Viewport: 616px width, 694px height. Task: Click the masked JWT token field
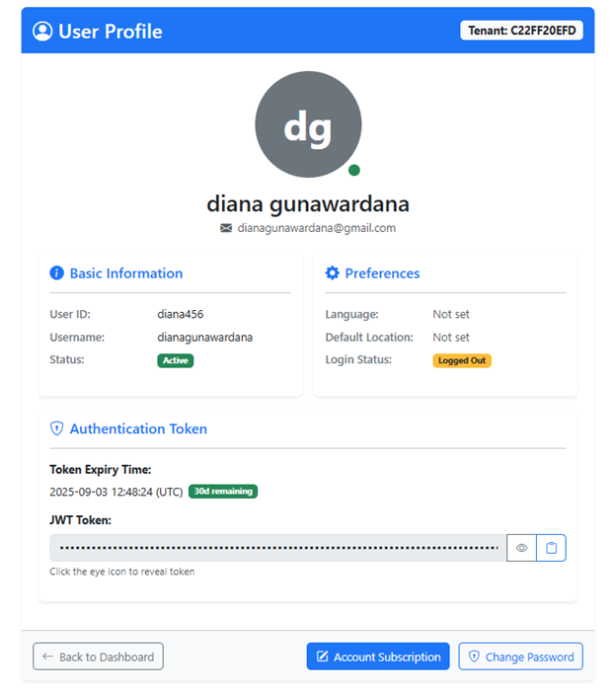277,548
